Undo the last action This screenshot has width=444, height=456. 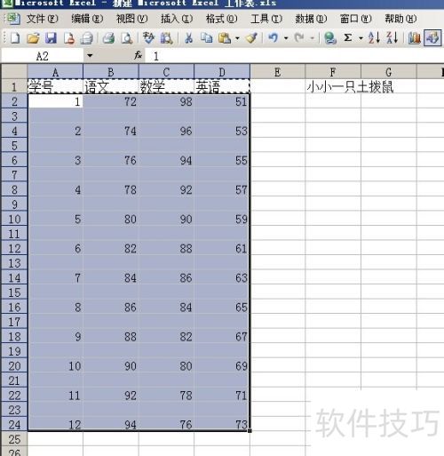pyautogui.click(x=274, y=38)
